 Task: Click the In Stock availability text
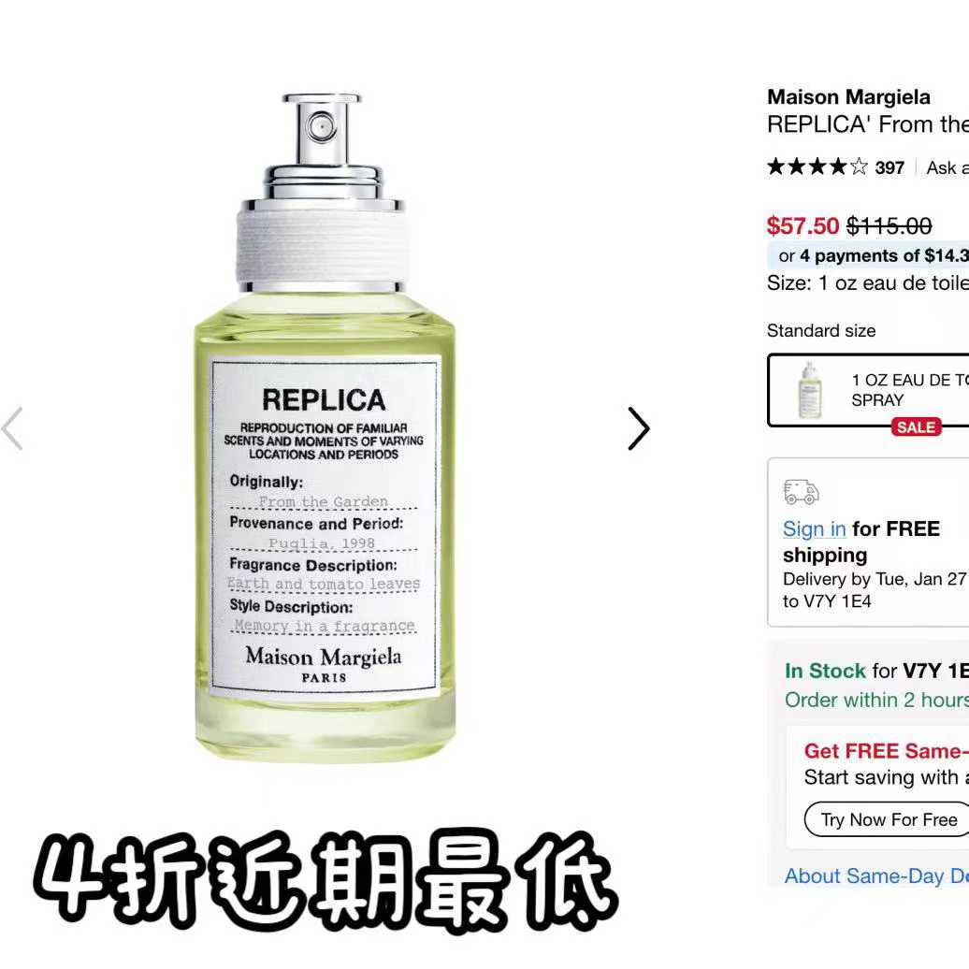[x=825, y=671]
